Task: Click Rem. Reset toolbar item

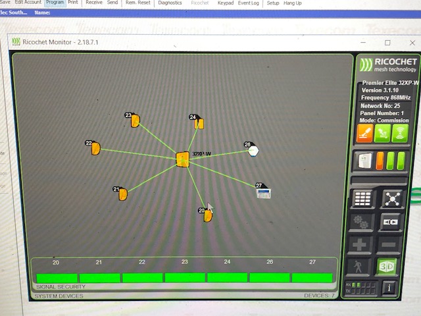Action: 138,3
